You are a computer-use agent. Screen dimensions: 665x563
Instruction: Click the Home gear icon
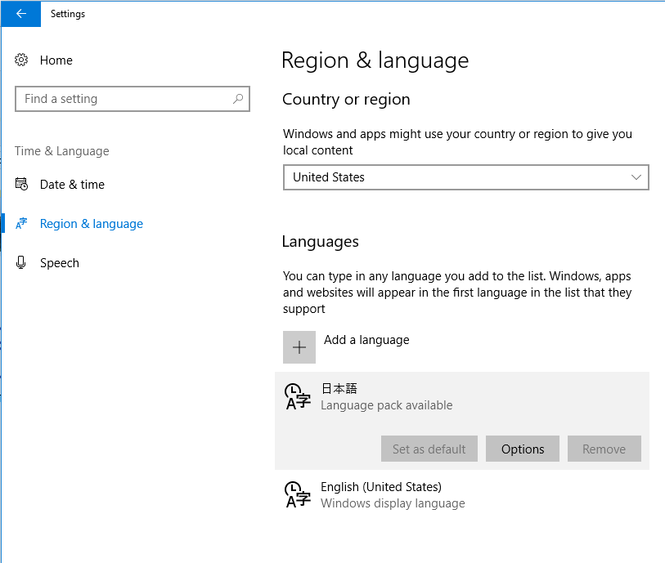pos(21,60)
